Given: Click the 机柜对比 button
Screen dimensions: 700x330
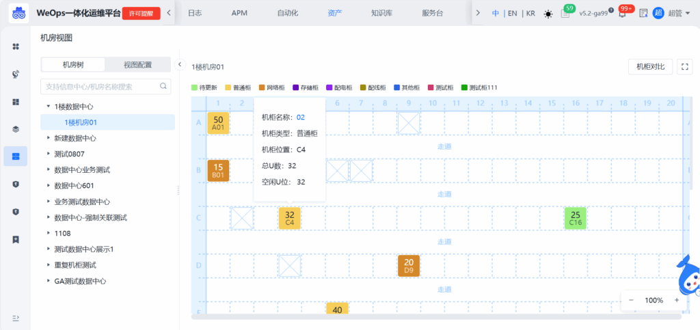Looking at the screenshot, I should point(650,66).
